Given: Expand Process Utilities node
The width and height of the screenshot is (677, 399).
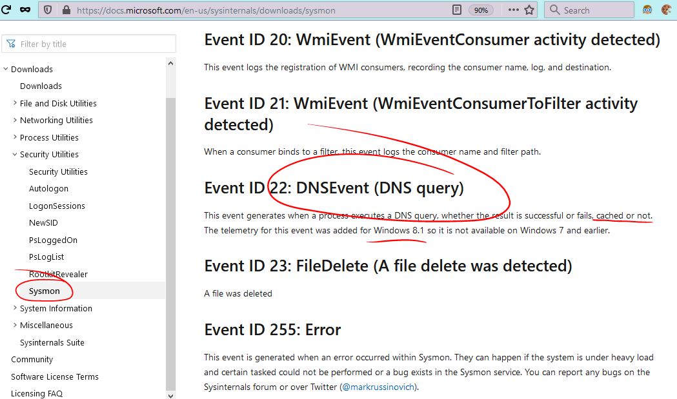Looking at the screenshot, I should click(15, 137).
